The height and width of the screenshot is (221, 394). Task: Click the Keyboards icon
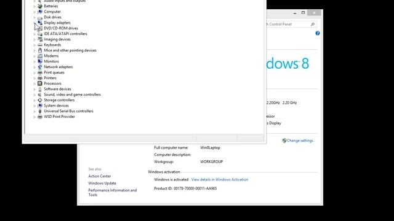click(39, 45)
